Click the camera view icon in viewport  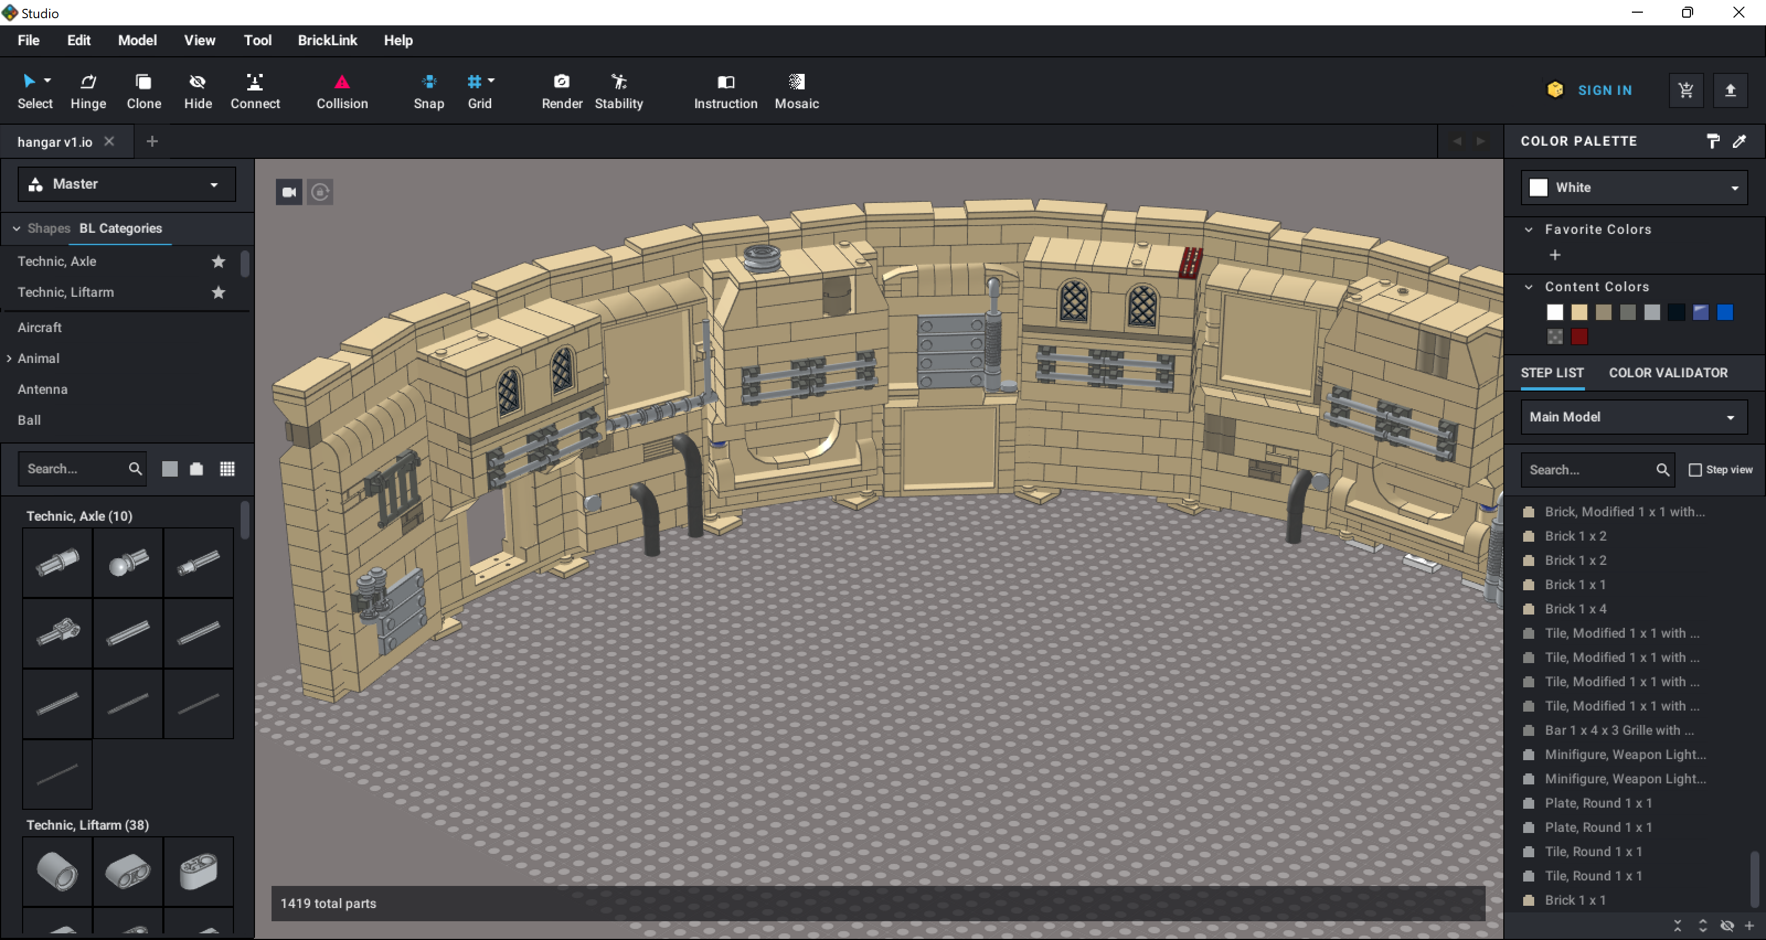[x=289, y=192]
